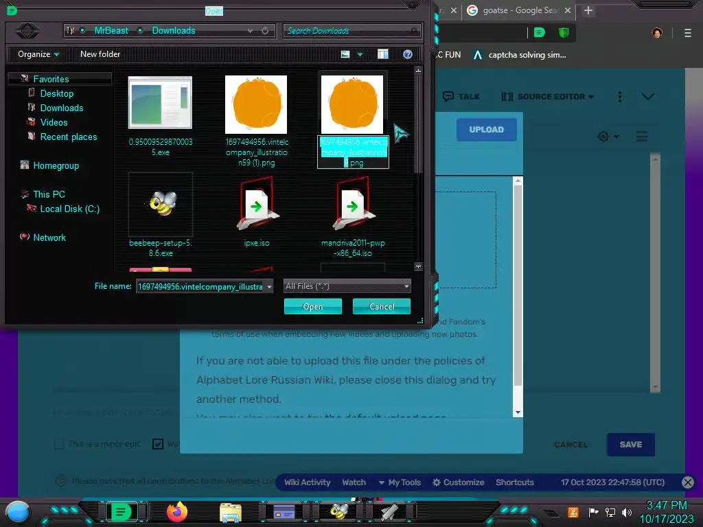
Task: Click the Open button in dialog
Action: [x=313, y=307]
